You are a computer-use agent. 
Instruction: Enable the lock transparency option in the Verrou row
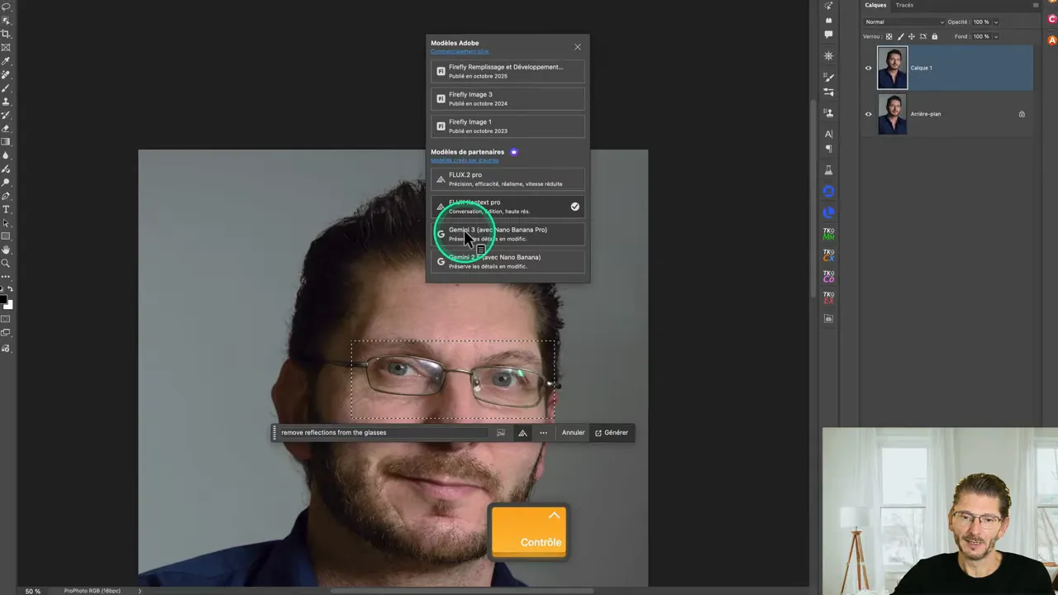889,36
